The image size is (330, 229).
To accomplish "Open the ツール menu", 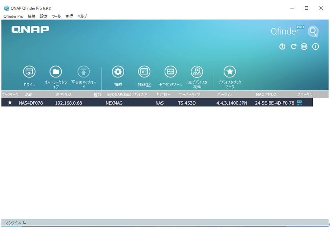I will (x=56, y=16).
